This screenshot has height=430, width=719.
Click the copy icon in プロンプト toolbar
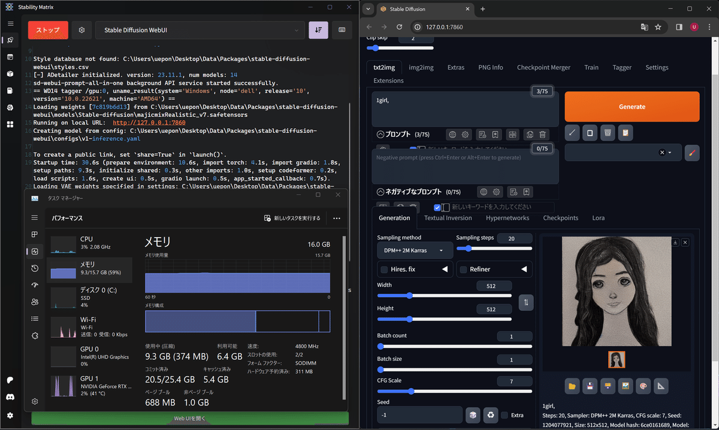point(530,135)
